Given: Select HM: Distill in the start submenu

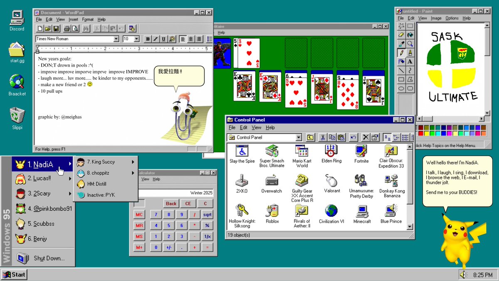Looking at the screenshot, I should (106, 184).
